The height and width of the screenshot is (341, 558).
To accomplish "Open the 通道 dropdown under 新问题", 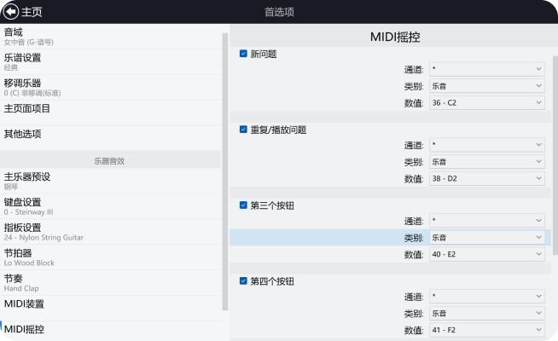I will click(x=486, y=69).
